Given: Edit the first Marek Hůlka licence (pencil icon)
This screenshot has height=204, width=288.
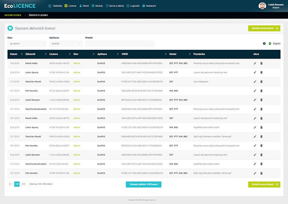Looking at the screenshot, I should [x=255, y=63].
